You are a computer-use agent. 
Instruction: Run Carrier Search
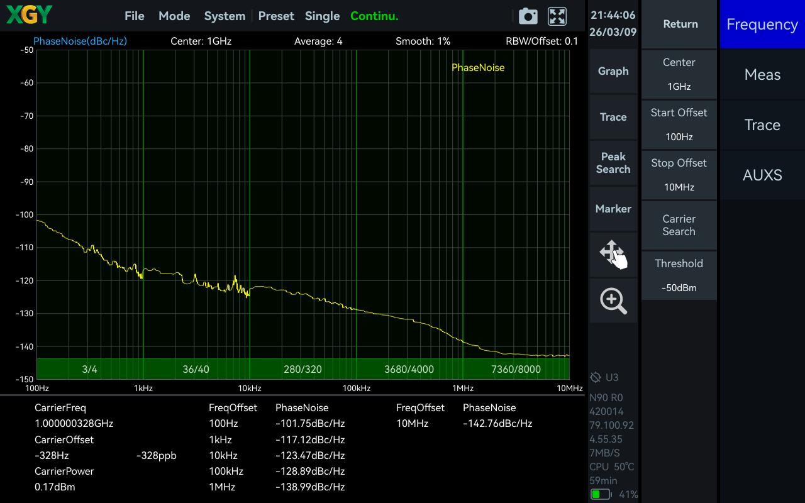(x=679, y=225)
